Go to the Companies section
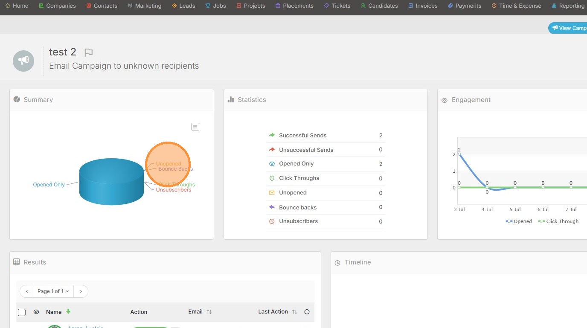The width and height of the screenshot is (587, 328). click(57, 6)
